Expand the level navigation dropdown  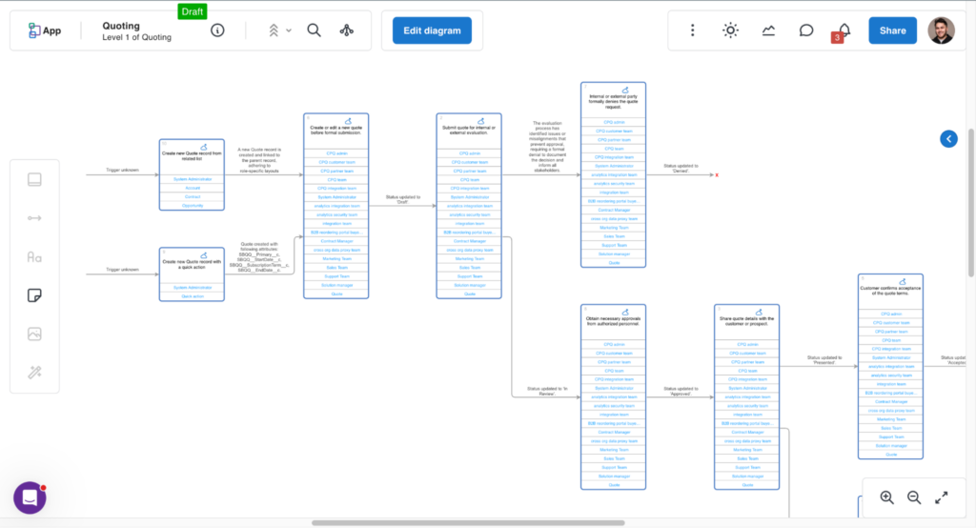(279, 30)
